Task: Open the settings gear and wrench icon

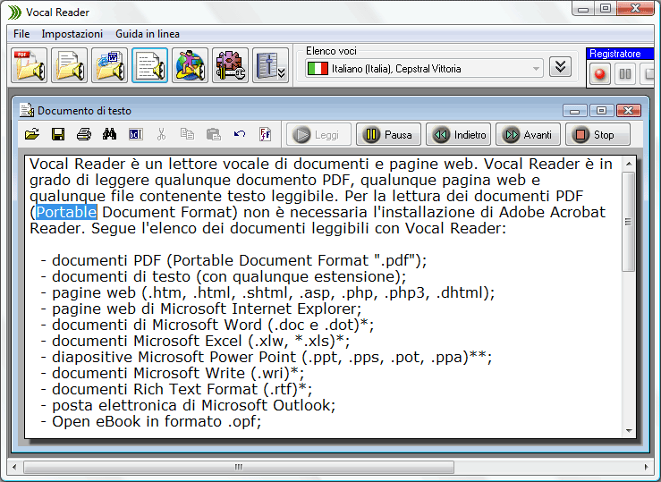Action: click(x=230, y=65)
